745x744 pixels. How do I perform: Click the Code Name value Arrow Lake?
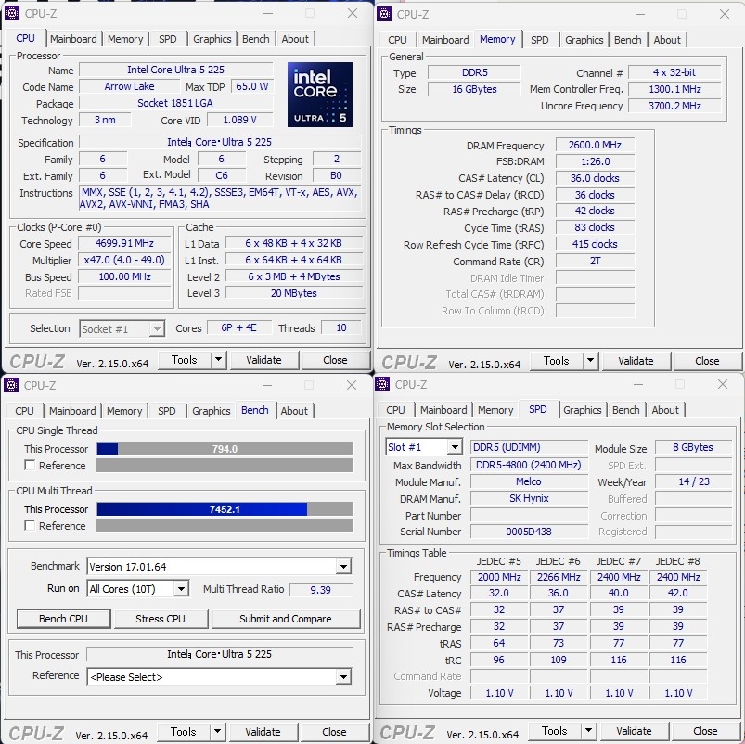tap(129, 86)
